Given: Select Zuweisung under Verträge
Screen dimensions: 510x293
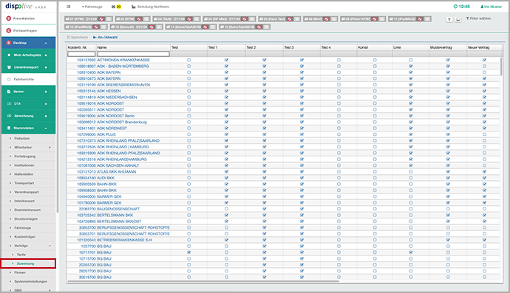Looking at the screenshot, I should click(25, 263).
